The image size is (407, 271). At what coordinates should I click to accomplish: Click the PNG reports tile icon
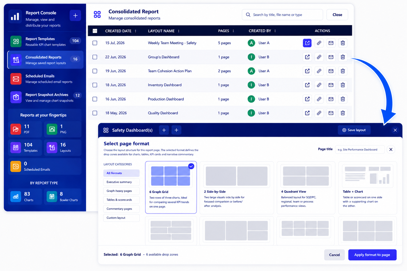click(x=52, y=129)
